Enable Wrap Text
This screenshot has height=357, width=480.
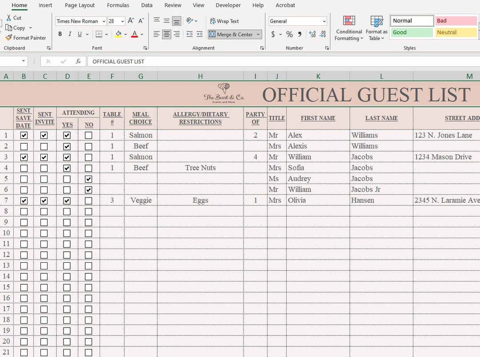click(224, 21)
